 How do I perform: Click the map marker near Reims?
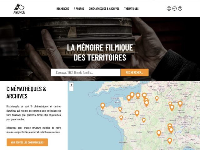[157, 99]
